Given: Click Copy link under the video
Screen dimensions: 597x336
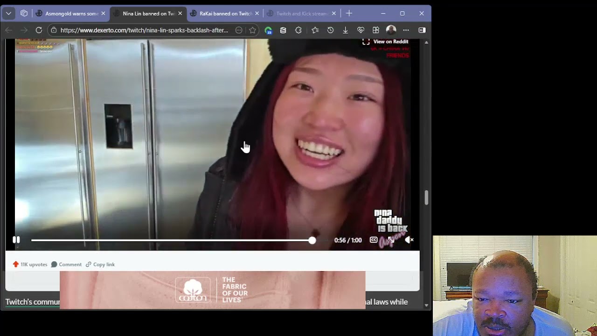Looking at the screenshot, I should click(x=100, y=264).
